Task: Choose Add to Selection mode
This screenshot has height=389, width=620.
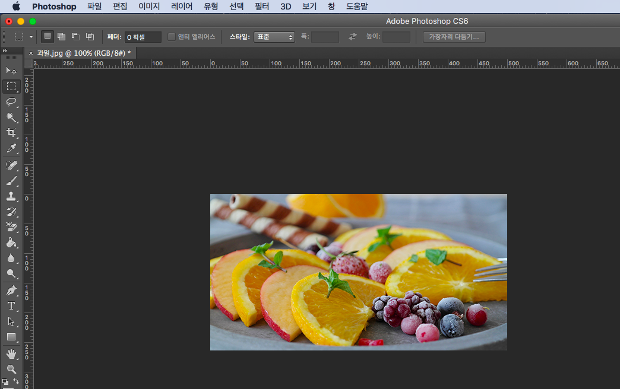Action: coord(61,36)
